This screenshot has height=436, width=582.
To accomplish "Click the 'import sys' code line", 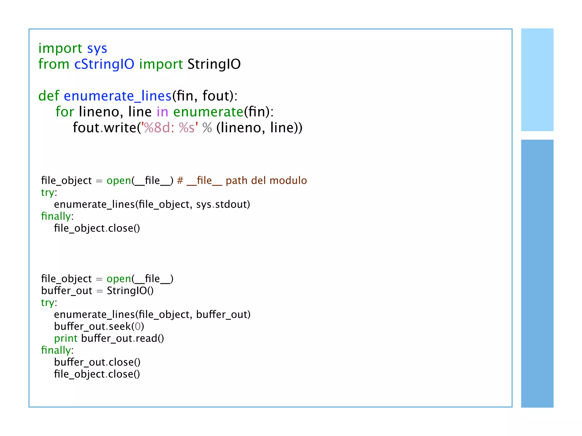I will click(x=73, y=48).
